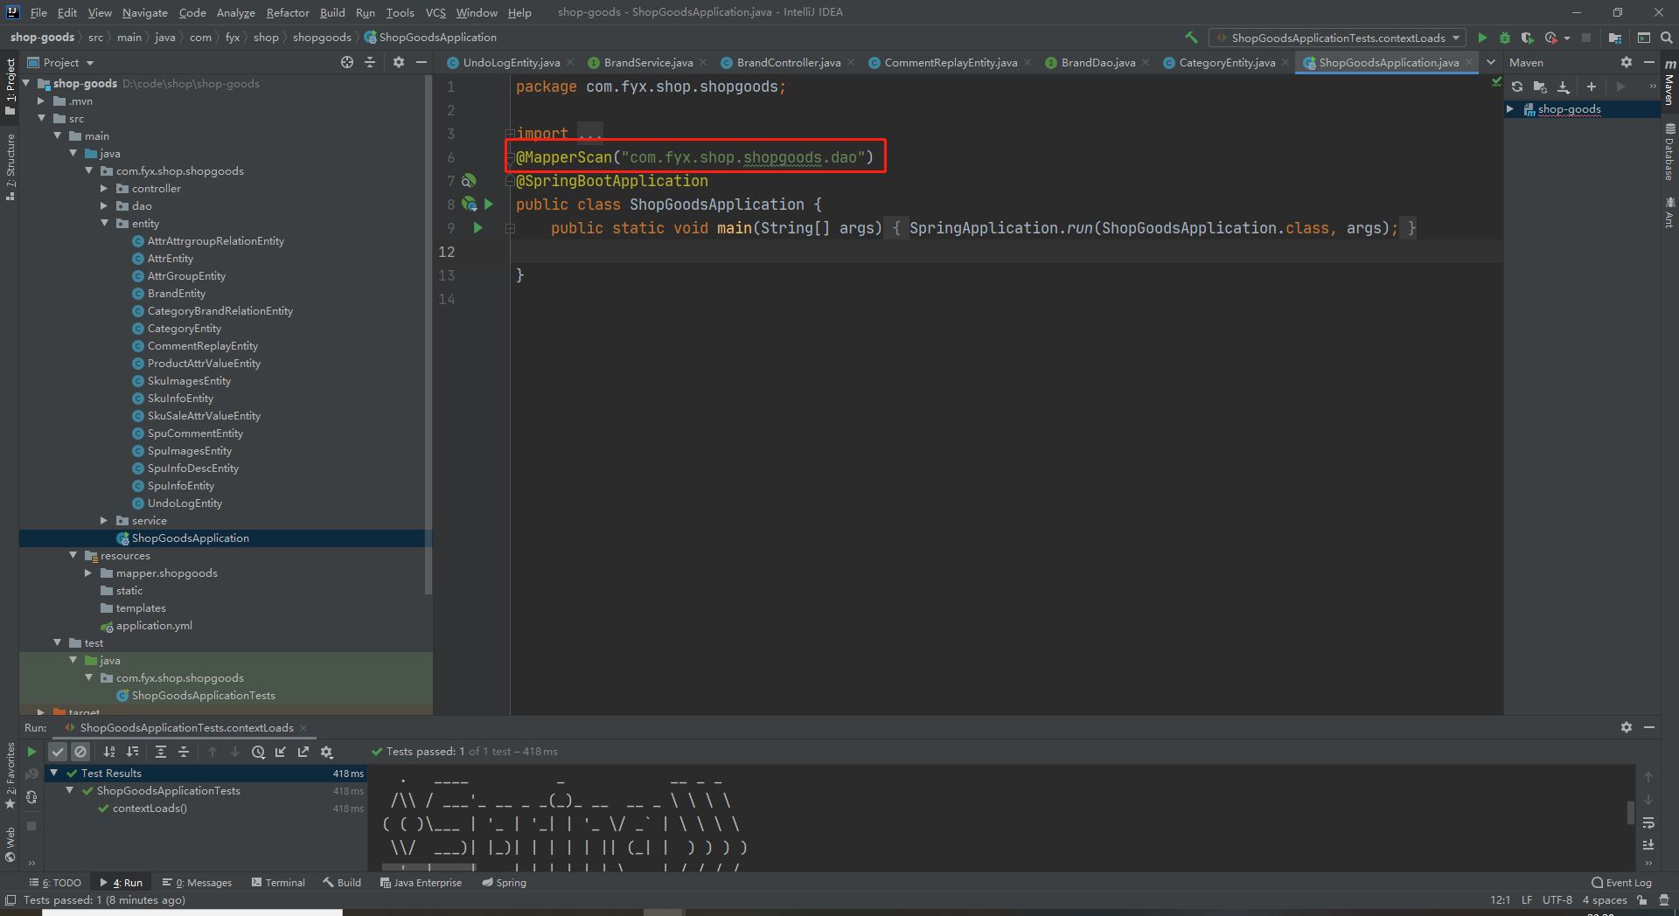Viewport: 1679px width, 916px height.
Task: Reimport all Maven projects
Action: (x=1517, y=87)
